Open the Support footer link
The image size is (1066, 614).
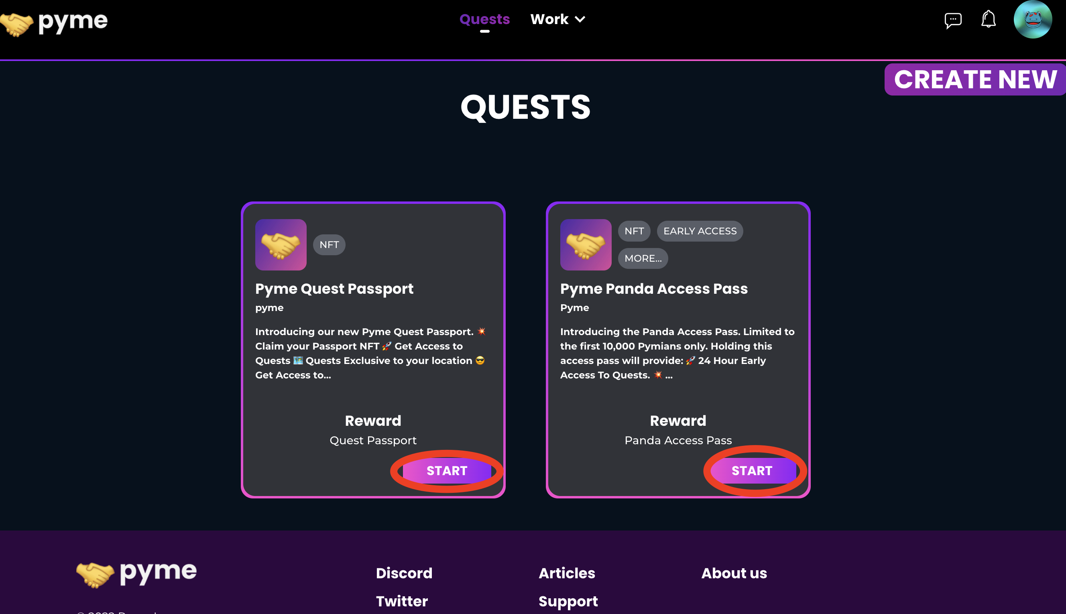[568, 601]
